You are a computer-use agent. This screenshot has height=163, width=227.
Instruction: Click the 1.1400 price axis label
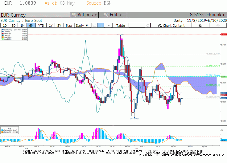pyautogui.click(x=223, y=45)
